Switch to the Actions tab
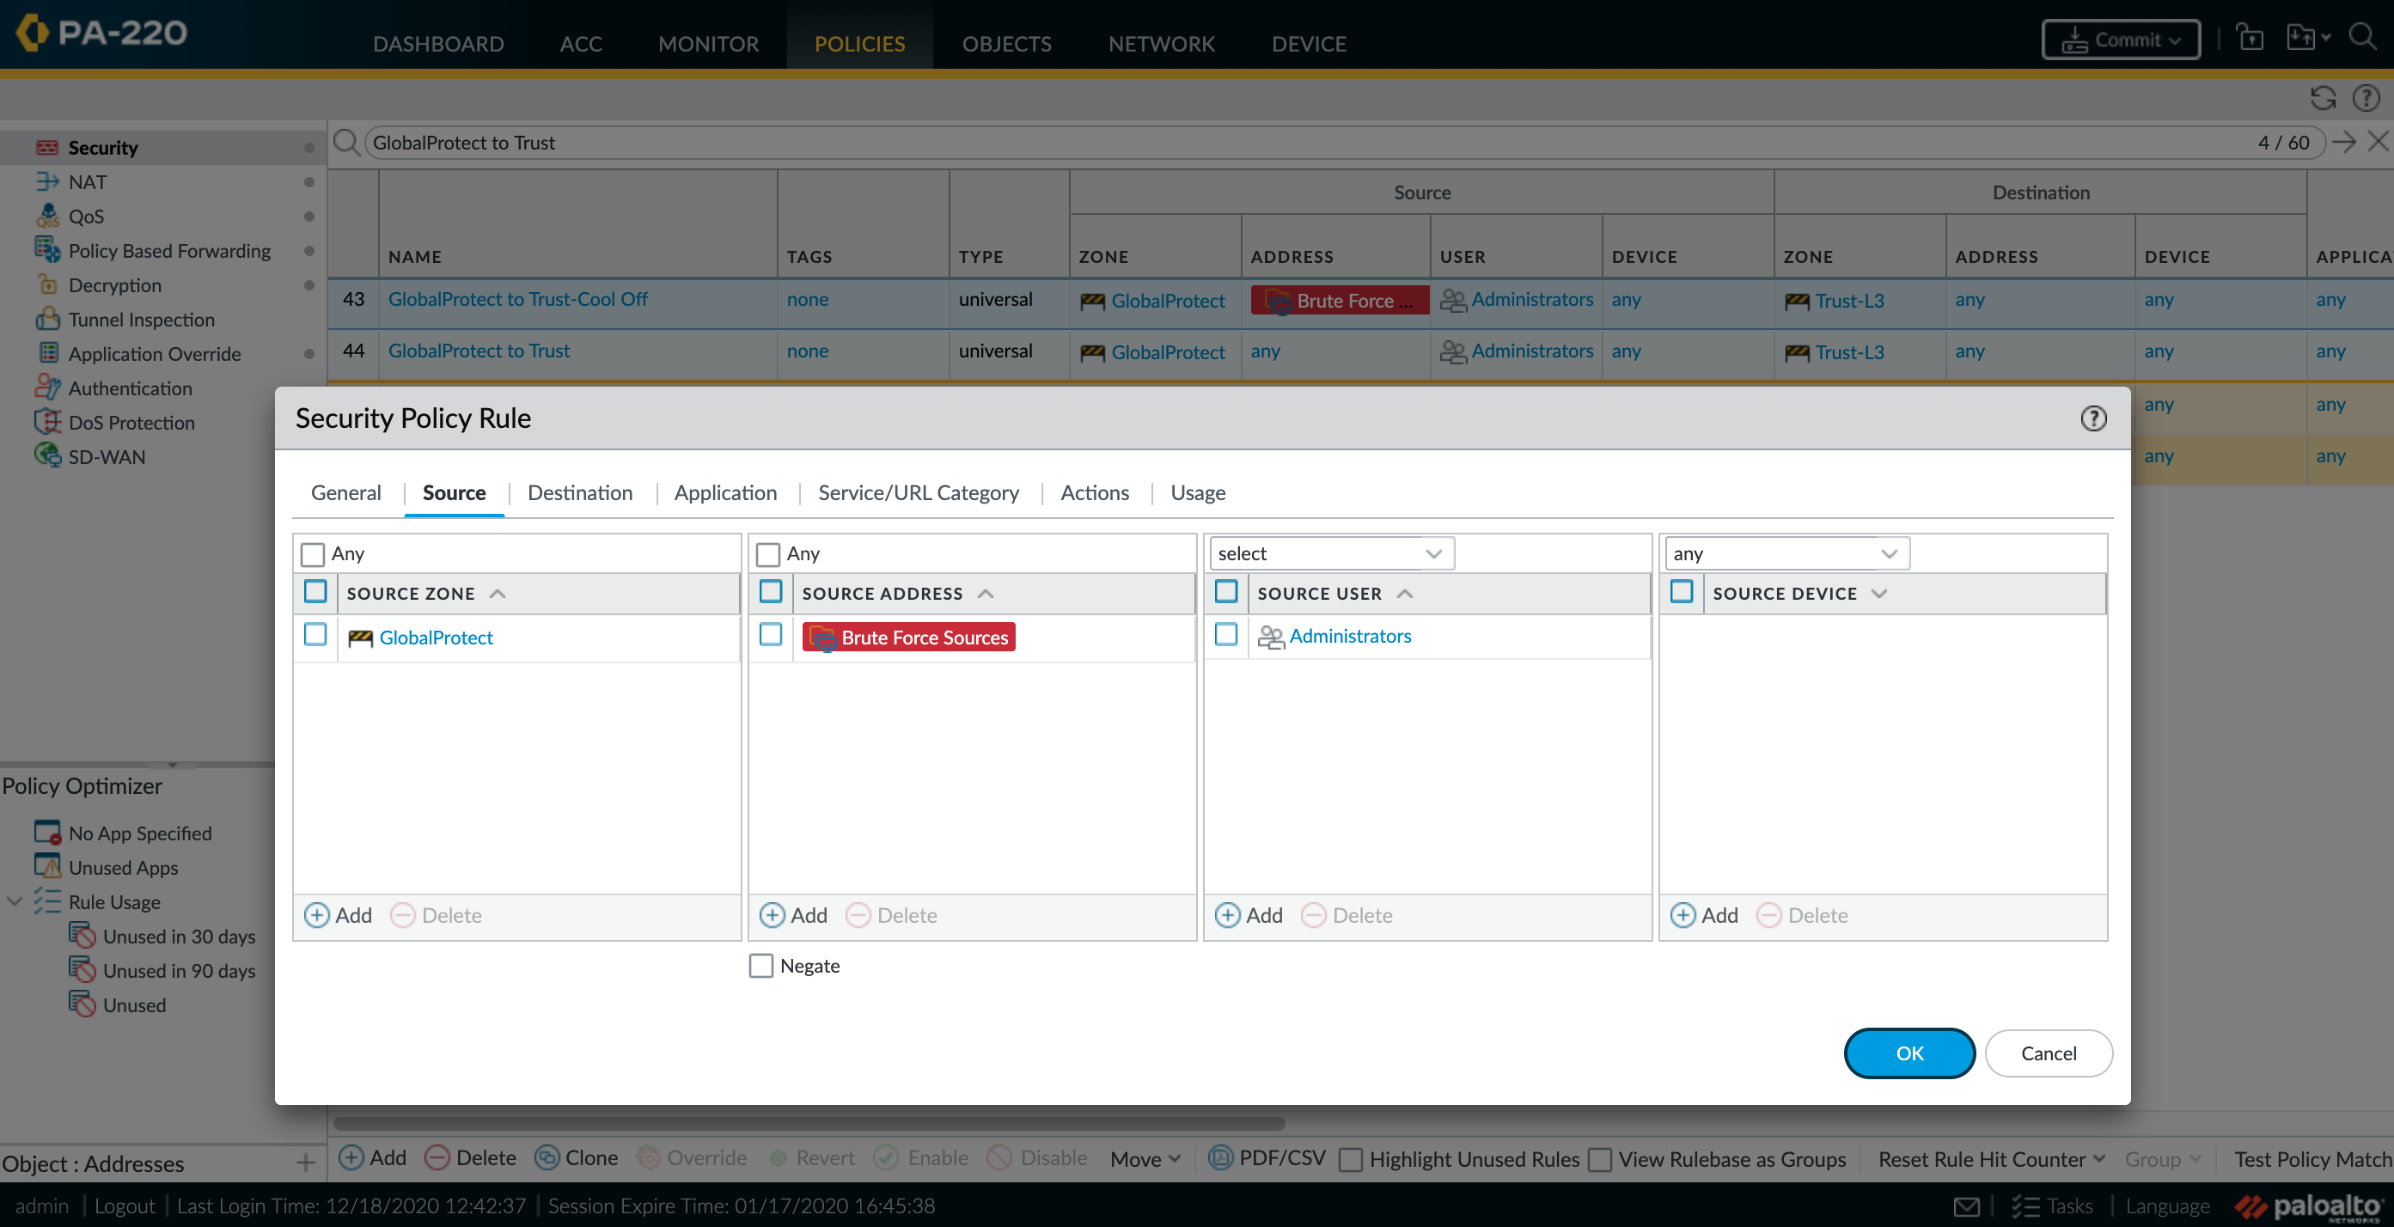2394x1227 pixels. (1096, 491)
